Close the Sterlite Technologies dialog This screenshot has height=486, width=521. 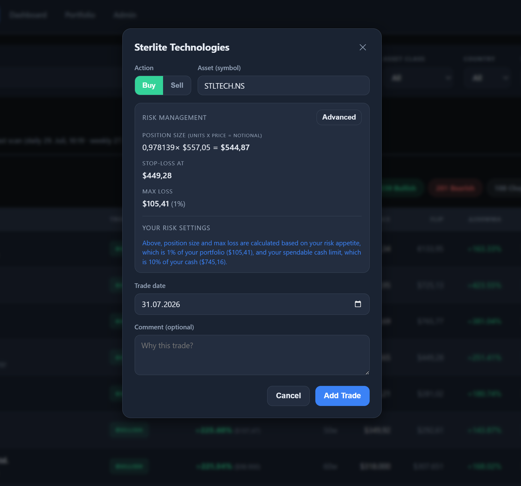click(x=363, y=47)
